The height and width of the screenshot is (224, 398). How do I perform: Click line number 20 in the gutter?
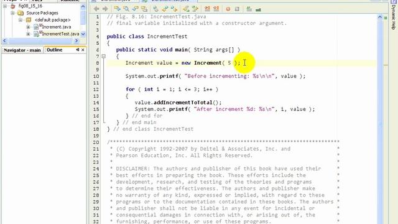(96, 142)
